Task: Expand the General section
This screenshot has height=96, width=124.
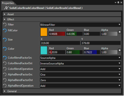Action: coord(62,91)
